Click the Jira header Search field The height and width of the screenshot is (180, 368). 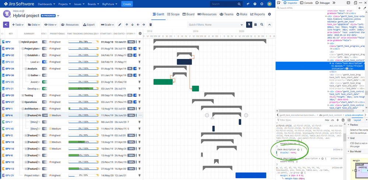(x=226, y=4)
